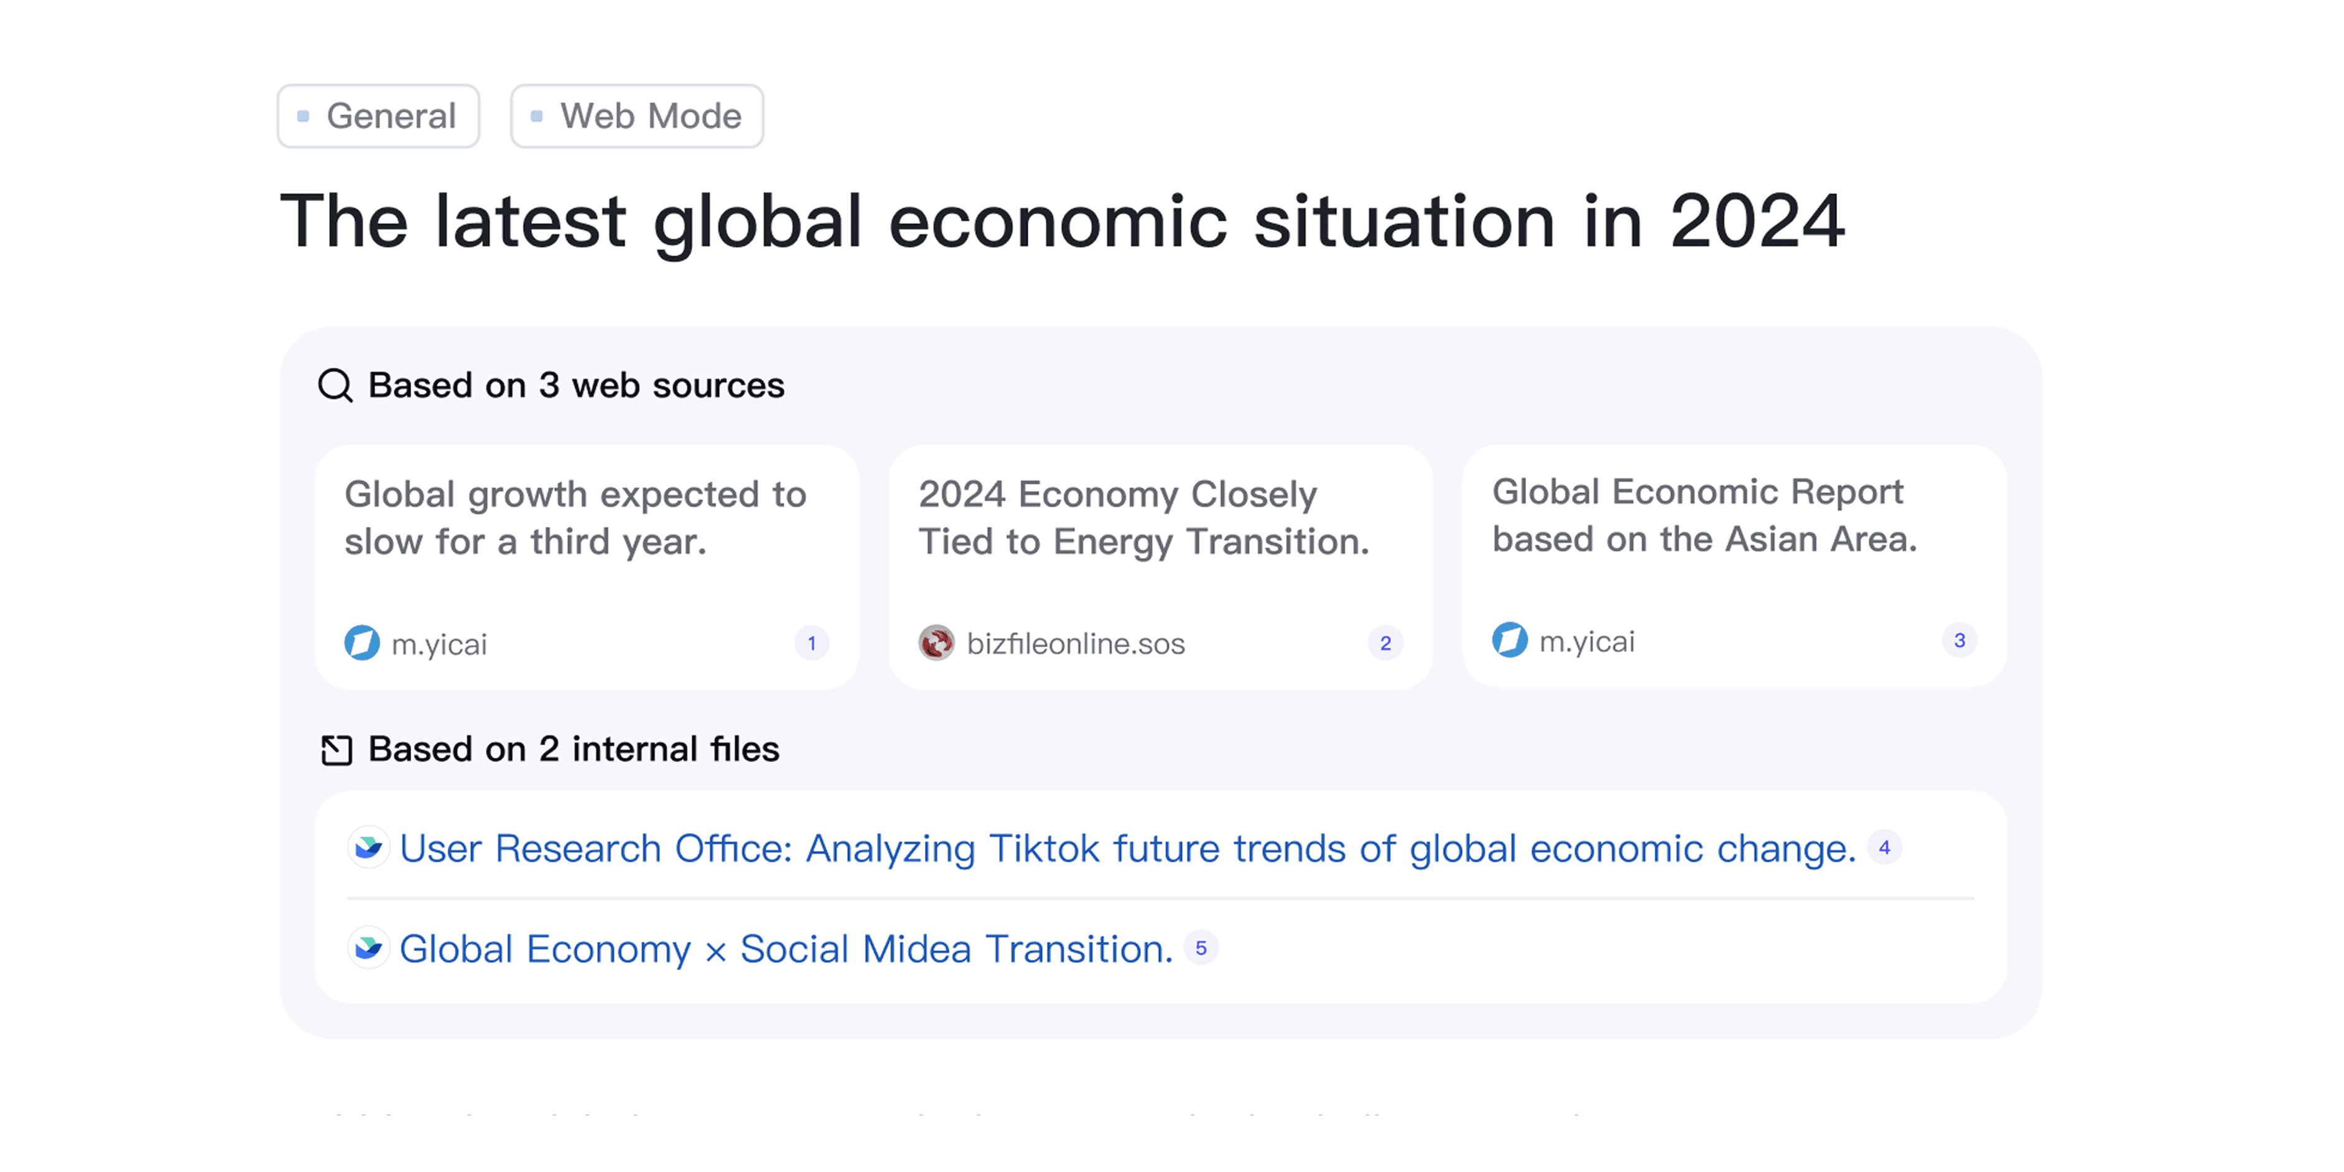Click citation badge number 2
The image size is (2344, 1172).
click(1385, 643)
